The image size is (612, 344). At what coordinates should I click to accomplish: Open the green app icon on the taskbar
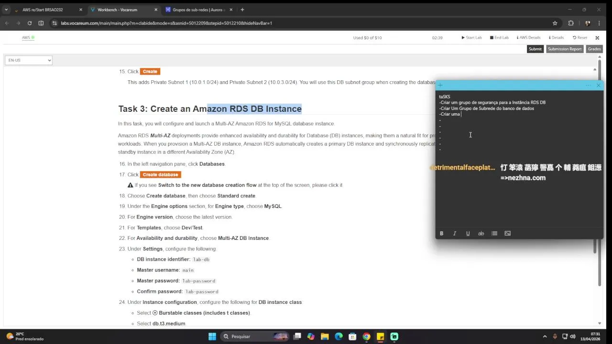click(394, 336)
